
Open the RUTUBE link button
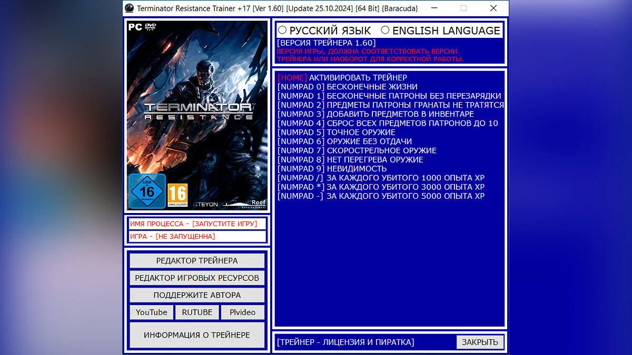coord(197,312)
